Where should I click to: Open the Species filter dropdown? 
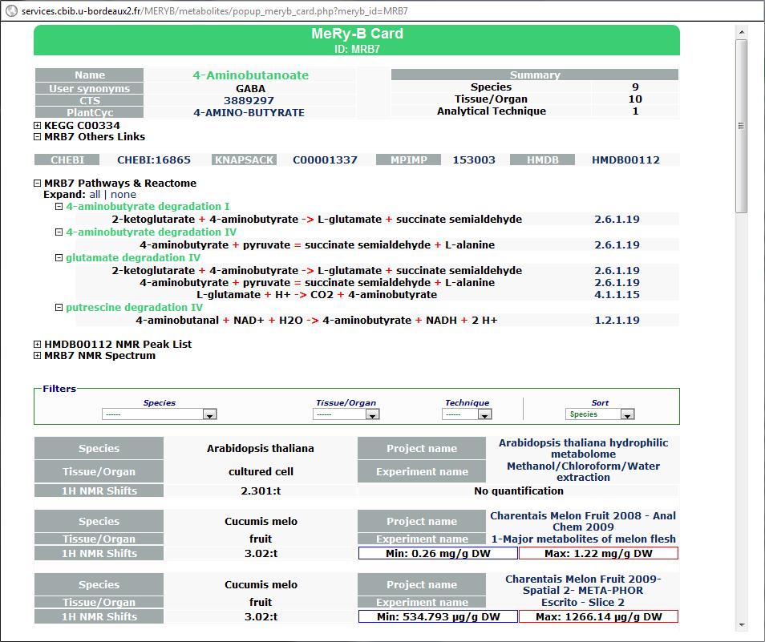pyautogui.click(x=159, y=414)
